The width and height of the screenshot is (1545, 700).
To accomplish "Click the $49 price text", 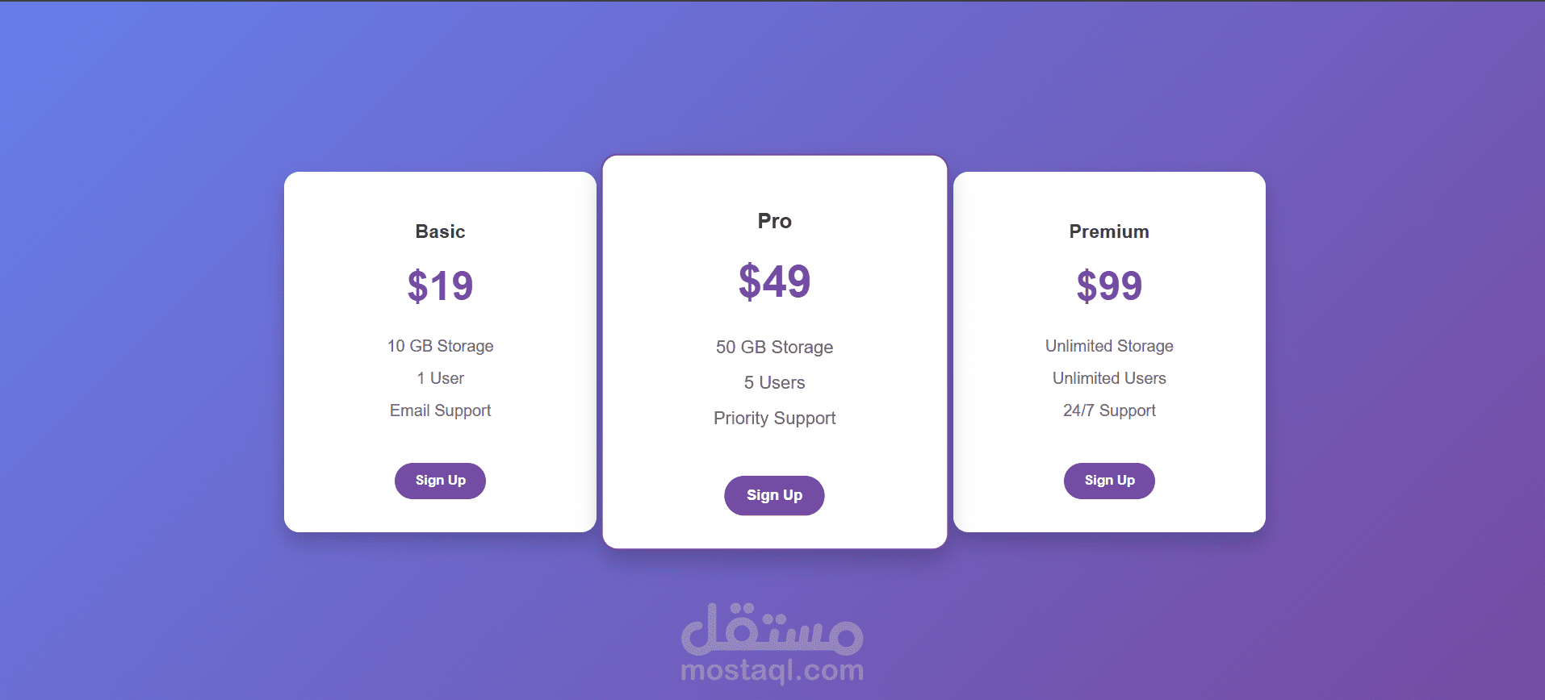I will click(774, 281).
